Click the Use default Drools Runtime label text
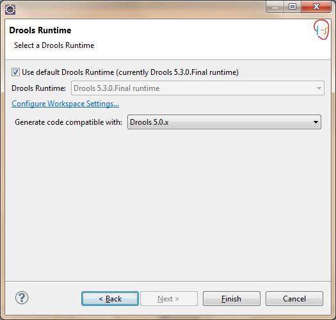 coord(131,72)
